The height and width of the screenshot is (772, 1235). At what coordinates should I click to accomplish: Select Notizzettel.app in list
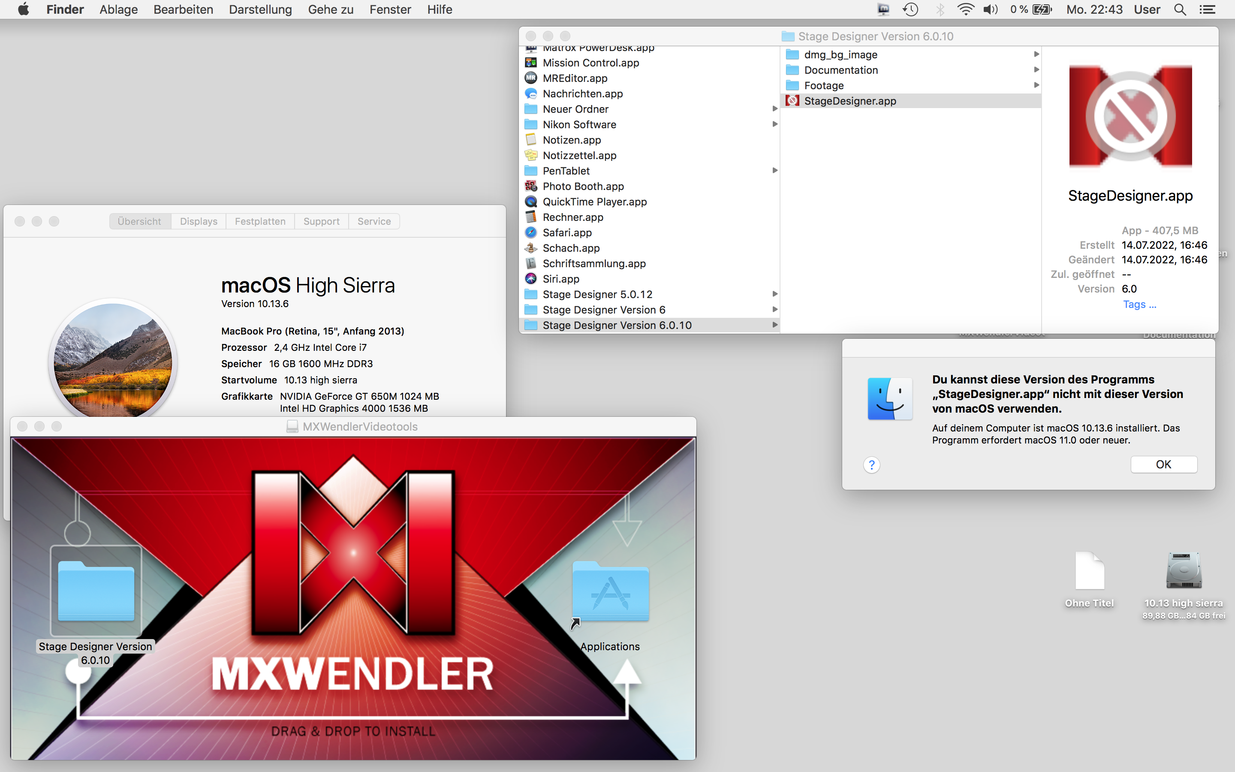pyautogui.click(x=649, y=155)
